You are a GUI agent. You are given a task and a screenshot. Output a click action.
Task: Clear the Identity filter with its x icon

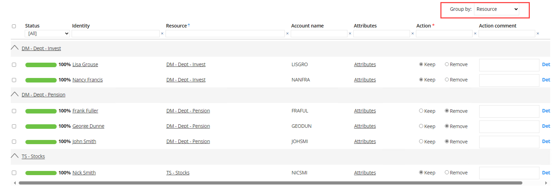(x=162, y=34)
